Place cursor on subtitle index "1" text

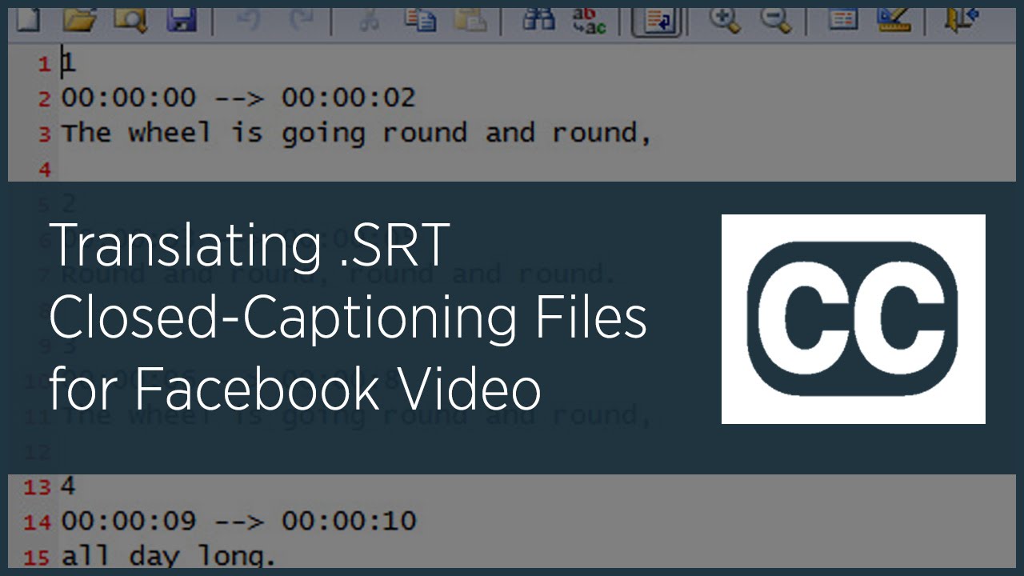pos(69,62)
